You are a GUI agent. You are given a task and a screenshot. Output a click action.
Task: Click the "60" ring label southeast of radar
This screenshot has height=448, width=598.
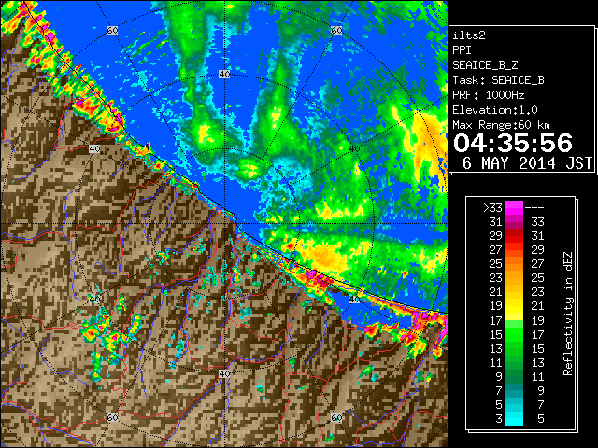(336, 418)
